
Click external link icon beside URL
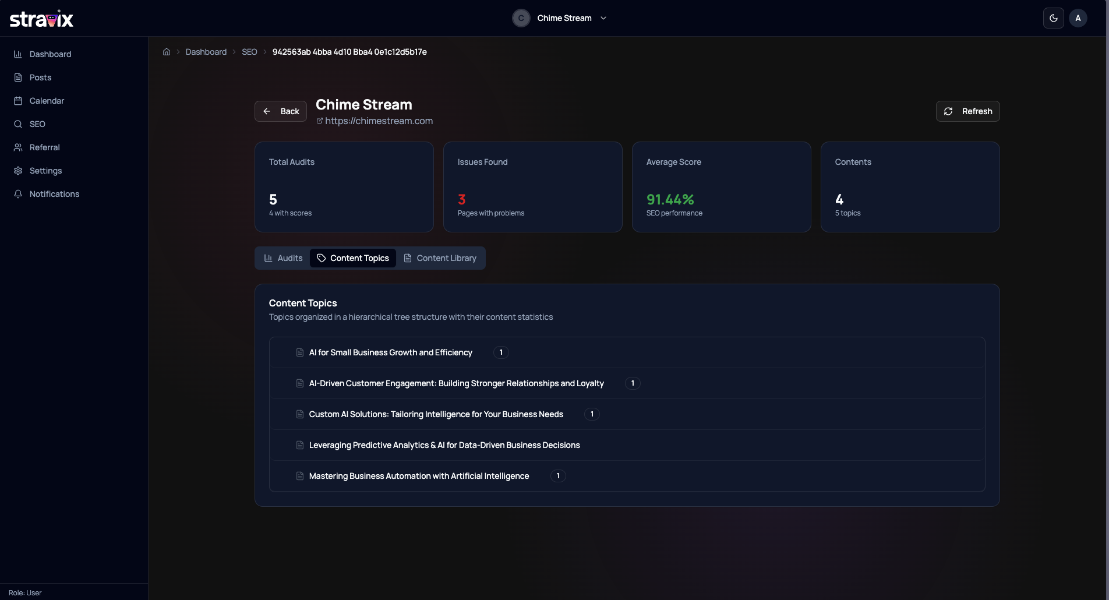(319, 121)
